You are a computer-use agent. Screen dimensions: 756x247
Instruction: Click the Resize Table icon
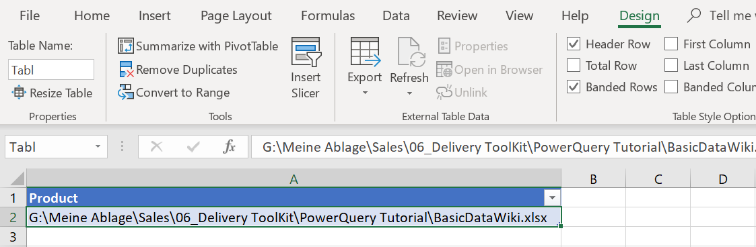tap(18, 93)
